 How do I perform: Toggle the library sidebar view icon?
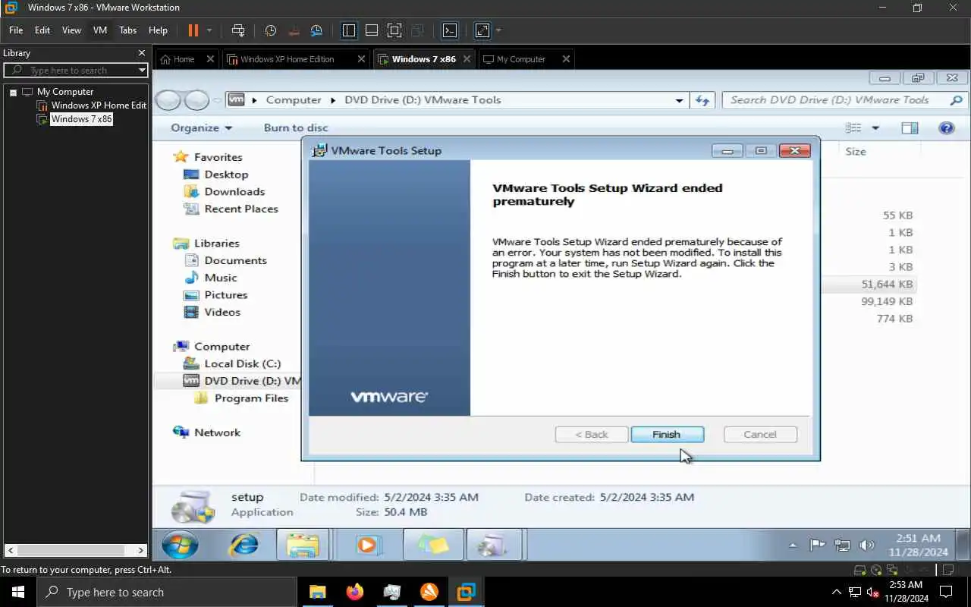tap(349, 30)
